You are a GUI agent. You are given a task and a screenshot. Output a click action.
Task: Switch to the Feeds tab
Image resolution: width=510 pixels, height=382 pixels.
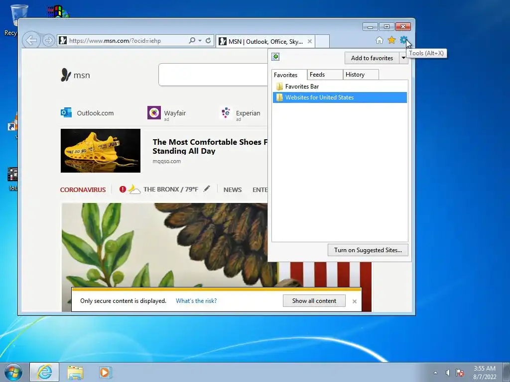[325, 75]
